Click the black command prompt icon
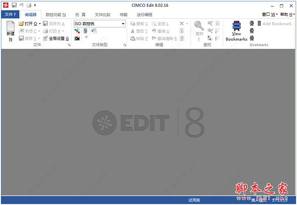 77,39
